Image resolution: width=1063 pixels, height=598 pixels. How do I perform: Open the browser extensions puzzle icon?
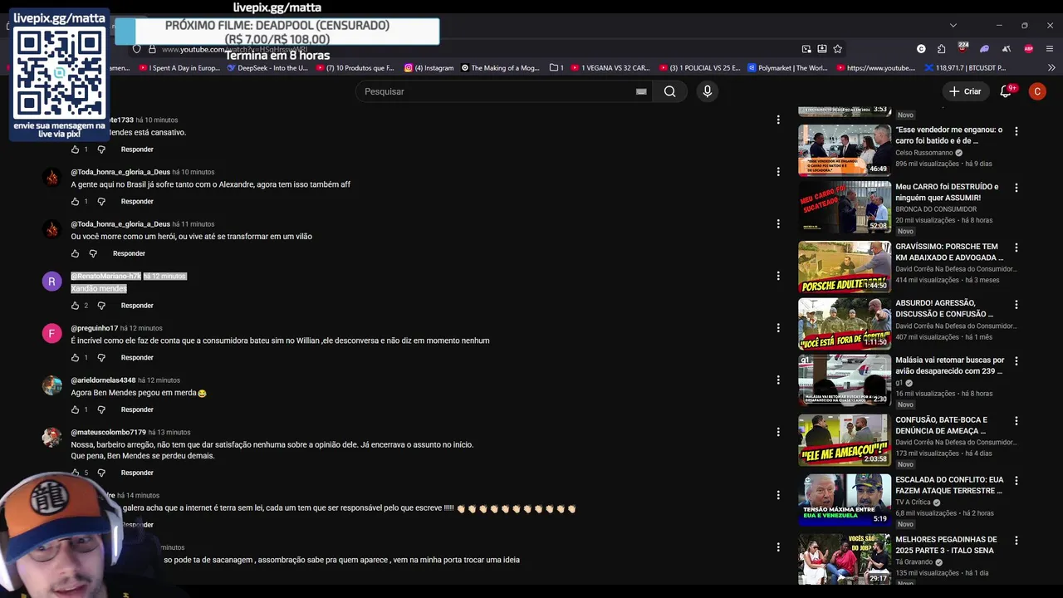(941, 49)
